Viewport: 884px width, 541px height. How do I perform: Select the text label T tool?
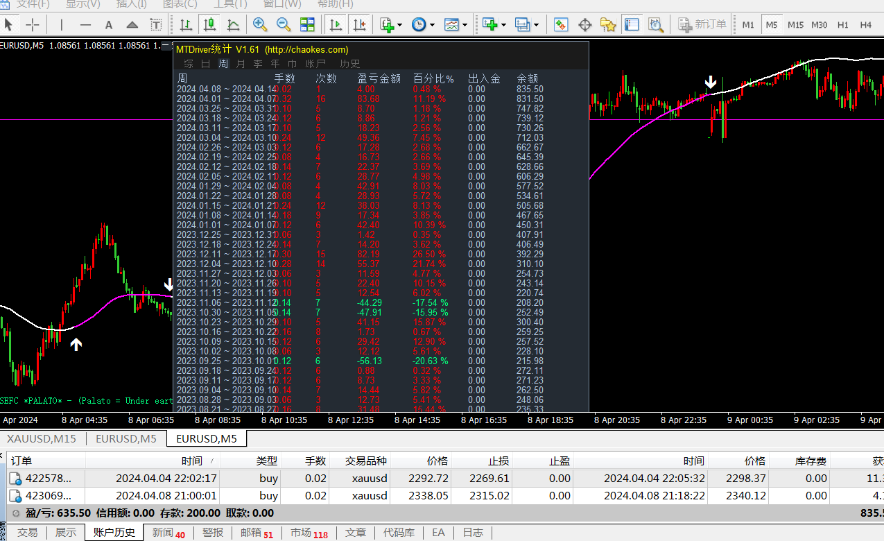click(156, 25)
